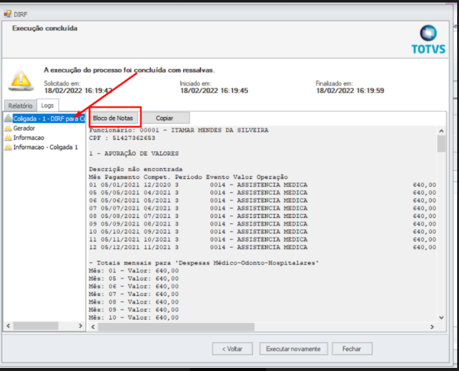Viewport: 459px width, 371px height.
Task: Click the log row dated 05/07/2021
Action: tap(263, 208)
